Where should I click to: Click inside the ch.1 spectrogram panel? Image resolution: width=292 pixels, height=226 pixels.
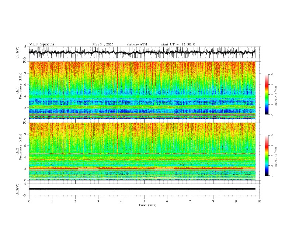point(142,90)
